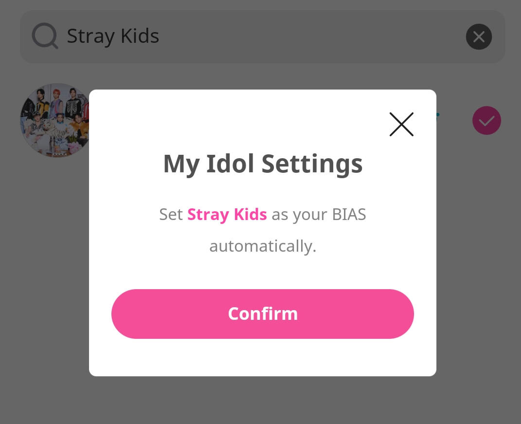
Task: Open the Stray Kids group photo thumbnail
Action: tap(55, 120)
